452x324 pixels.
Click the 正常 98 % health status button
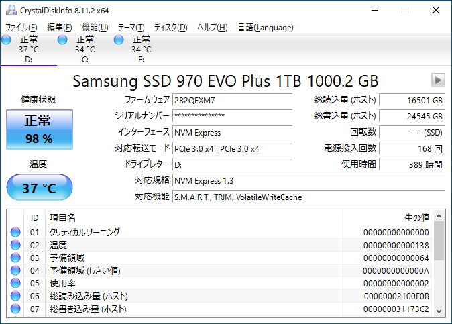[40, 129]
